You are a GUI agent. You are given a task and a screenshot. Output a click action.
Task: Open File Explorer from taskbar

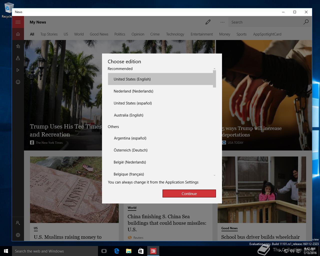point(129,251)
